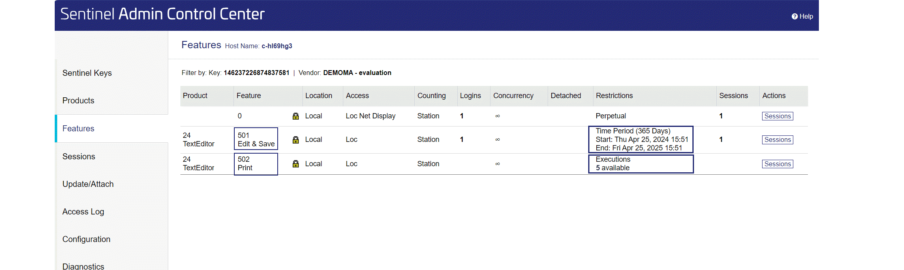Click the 501 Edit & Save feature cell

click(256, 139)
